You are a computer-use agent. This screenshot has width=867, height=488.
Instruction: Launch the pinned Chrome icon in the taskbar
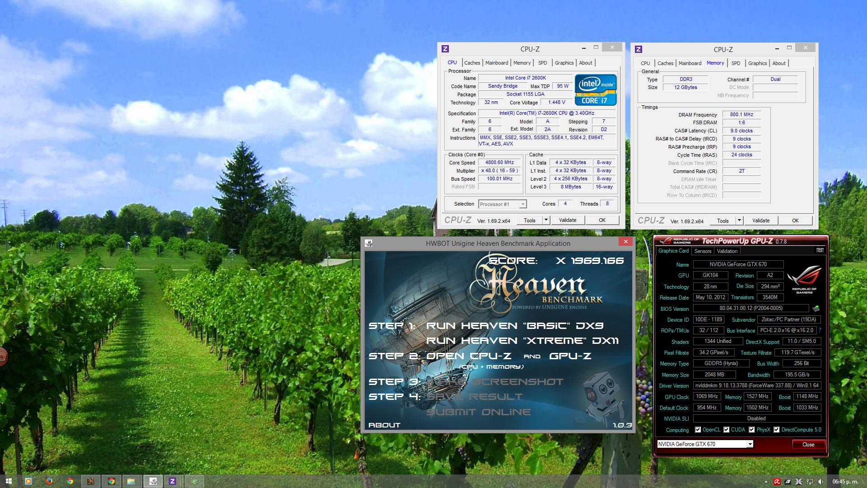(70, 481)
